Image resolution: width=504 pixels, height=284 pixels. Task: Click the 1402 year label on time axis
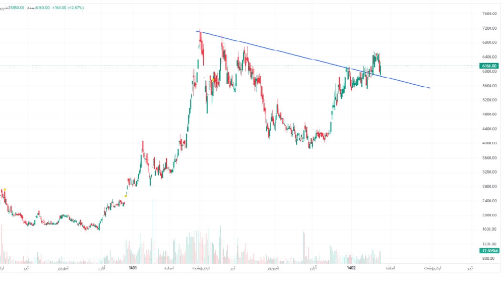351,268
